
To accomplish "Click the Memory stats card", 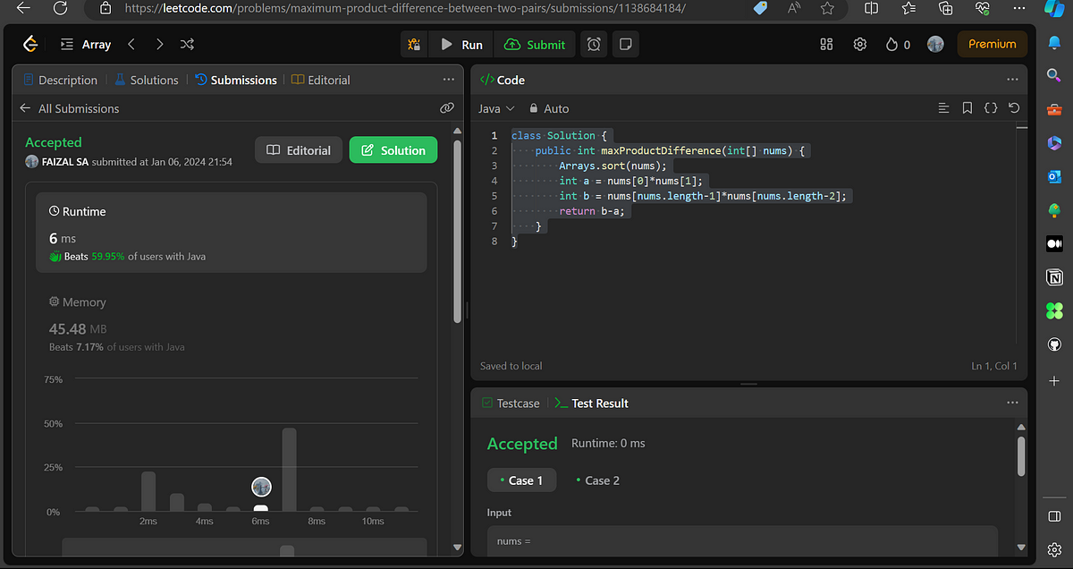I will coord(232,323).
